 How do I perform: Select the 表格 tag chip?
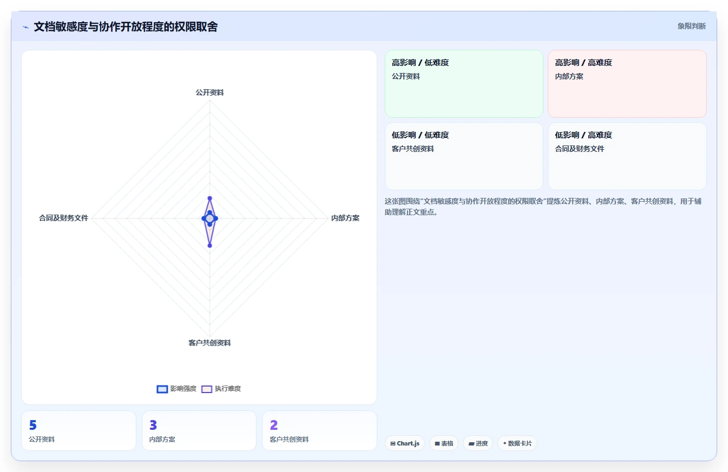pos(444,443)
